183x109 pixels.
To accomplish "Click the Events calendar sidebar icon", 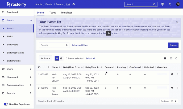I will [3, 20].
